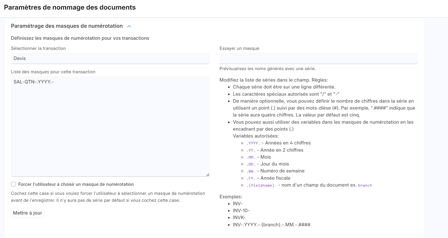
Task: Click the Définissez les masques de numérotation description
Action: [80, 38]
